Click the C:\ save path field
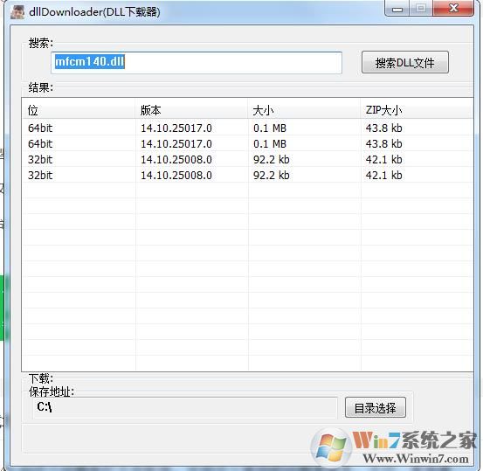This screenshot has height=471, width=483. pos(185,407)
